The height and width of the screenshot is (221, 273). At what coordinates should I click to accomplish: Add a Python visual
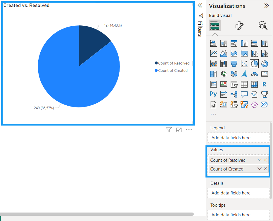click(213, 94)
